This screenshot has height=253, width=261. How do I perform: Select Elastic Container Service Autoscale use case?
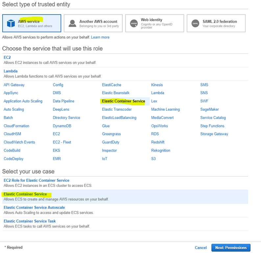(x=34, y=208)
